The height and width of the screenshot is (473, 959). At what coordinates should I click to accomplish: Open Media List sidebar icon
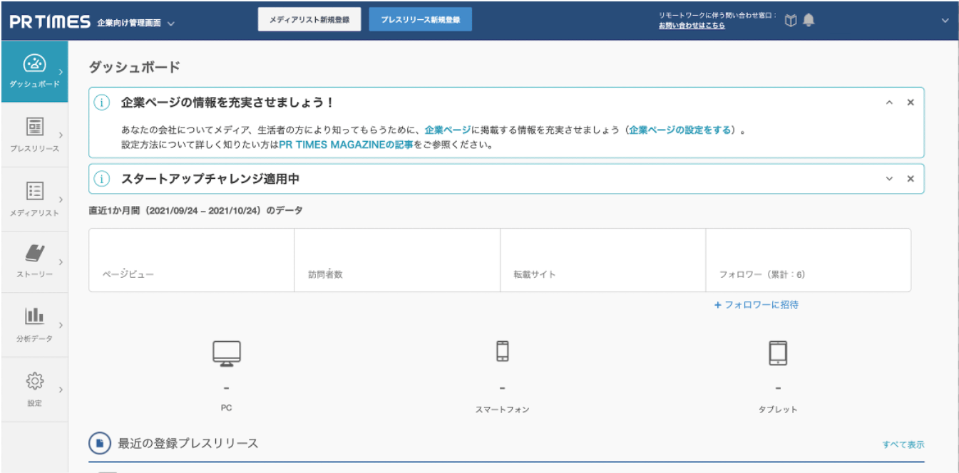click(34, 191)
